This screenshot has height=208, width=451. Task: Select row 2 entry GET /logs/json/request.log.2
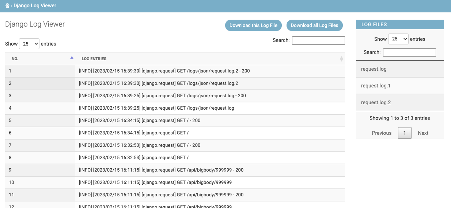(x=210, y=83)
